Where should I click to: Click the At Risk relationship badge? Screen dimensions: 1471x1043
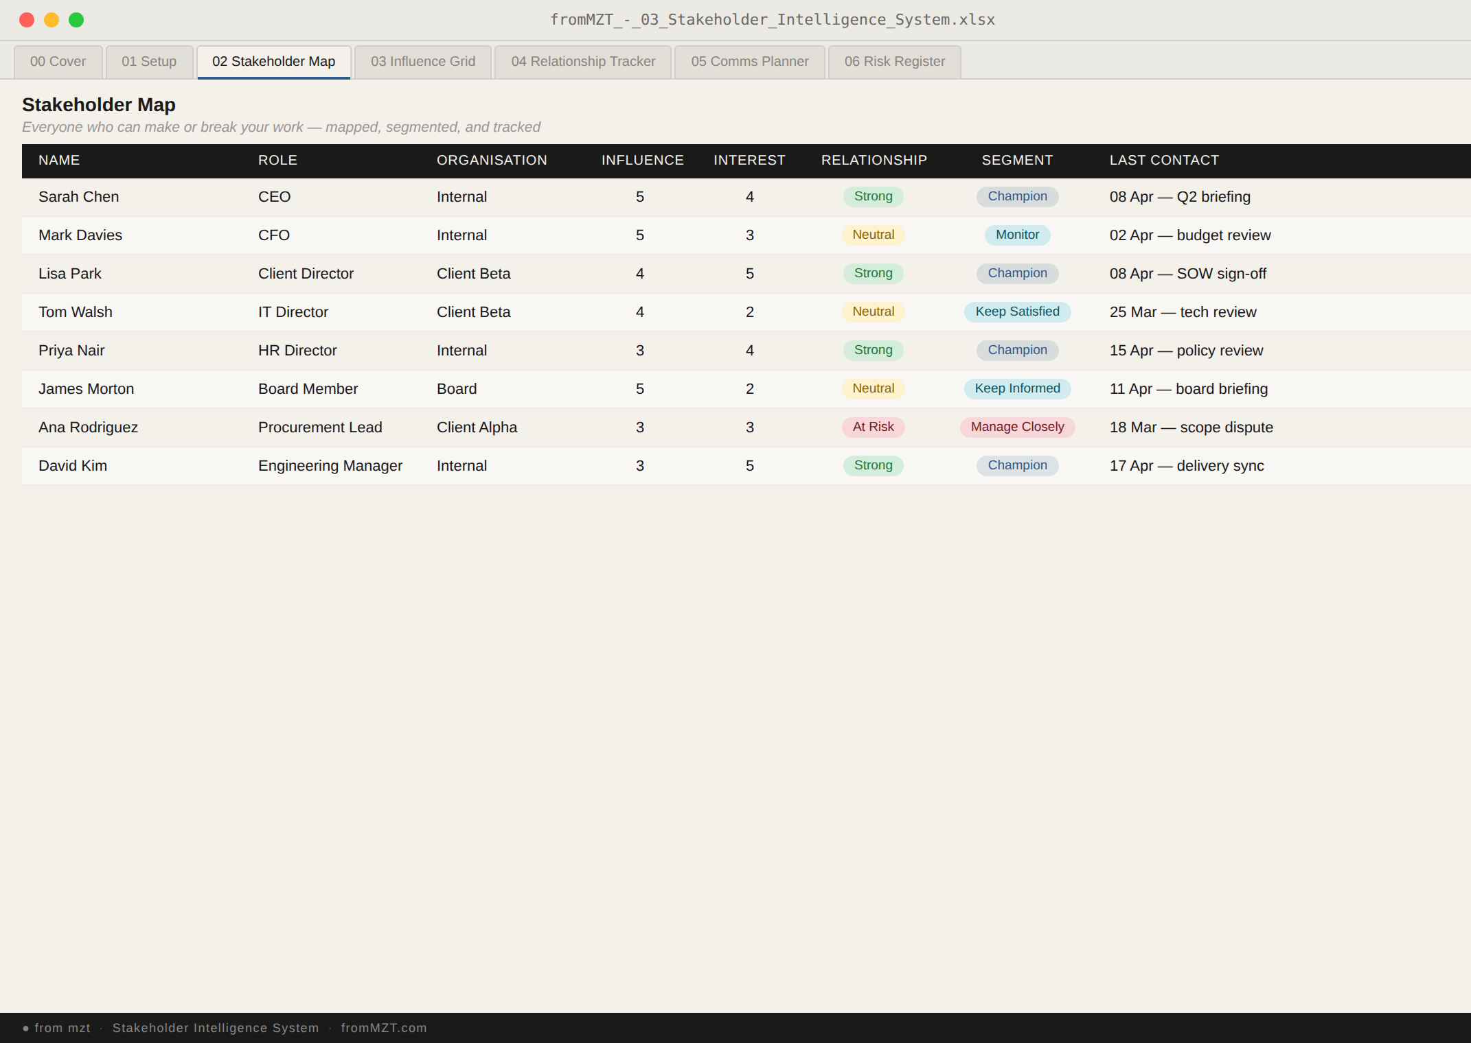coord(874,427)
